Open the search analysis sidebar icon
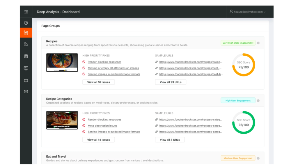The image size is (298, 167). (26, 44)
